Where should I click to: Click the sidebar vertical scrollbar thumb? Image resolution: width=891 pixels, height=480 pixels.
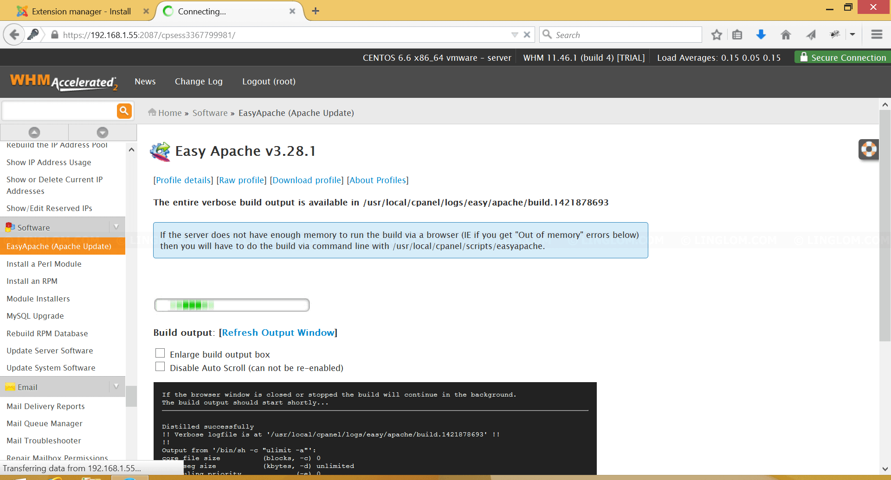coord(131,396)
